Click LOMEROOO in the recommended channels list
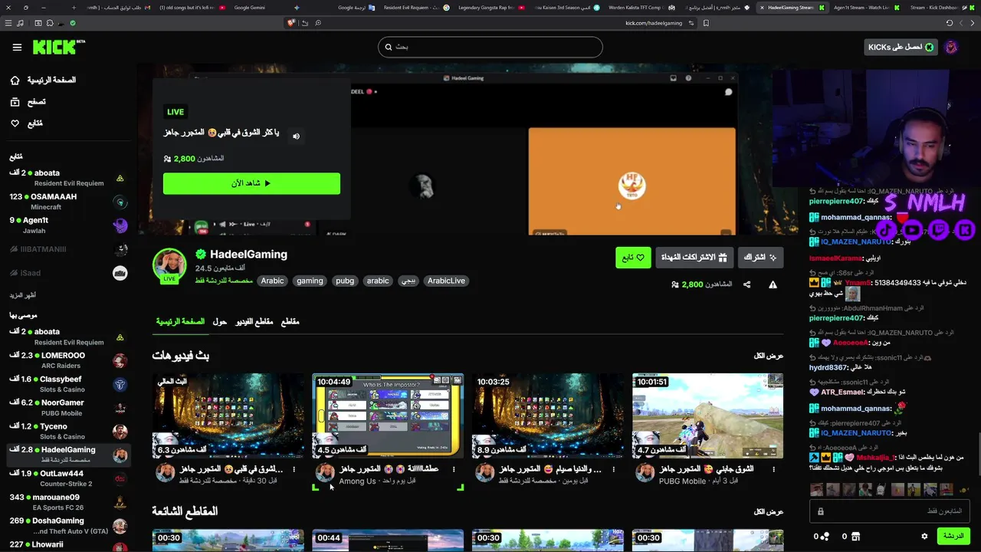The height and width of the screenshot is (552, 981). coord(68,360)
